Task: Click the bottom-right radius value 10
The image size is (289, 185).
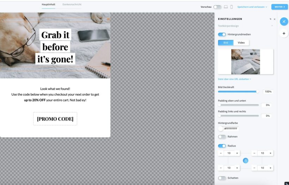Action: pos(263,168)
